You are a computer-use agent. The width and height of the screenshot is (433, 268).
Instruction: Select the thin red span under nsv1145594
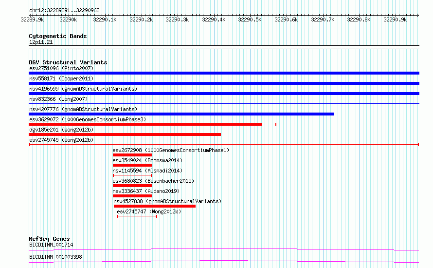[132, 175]
